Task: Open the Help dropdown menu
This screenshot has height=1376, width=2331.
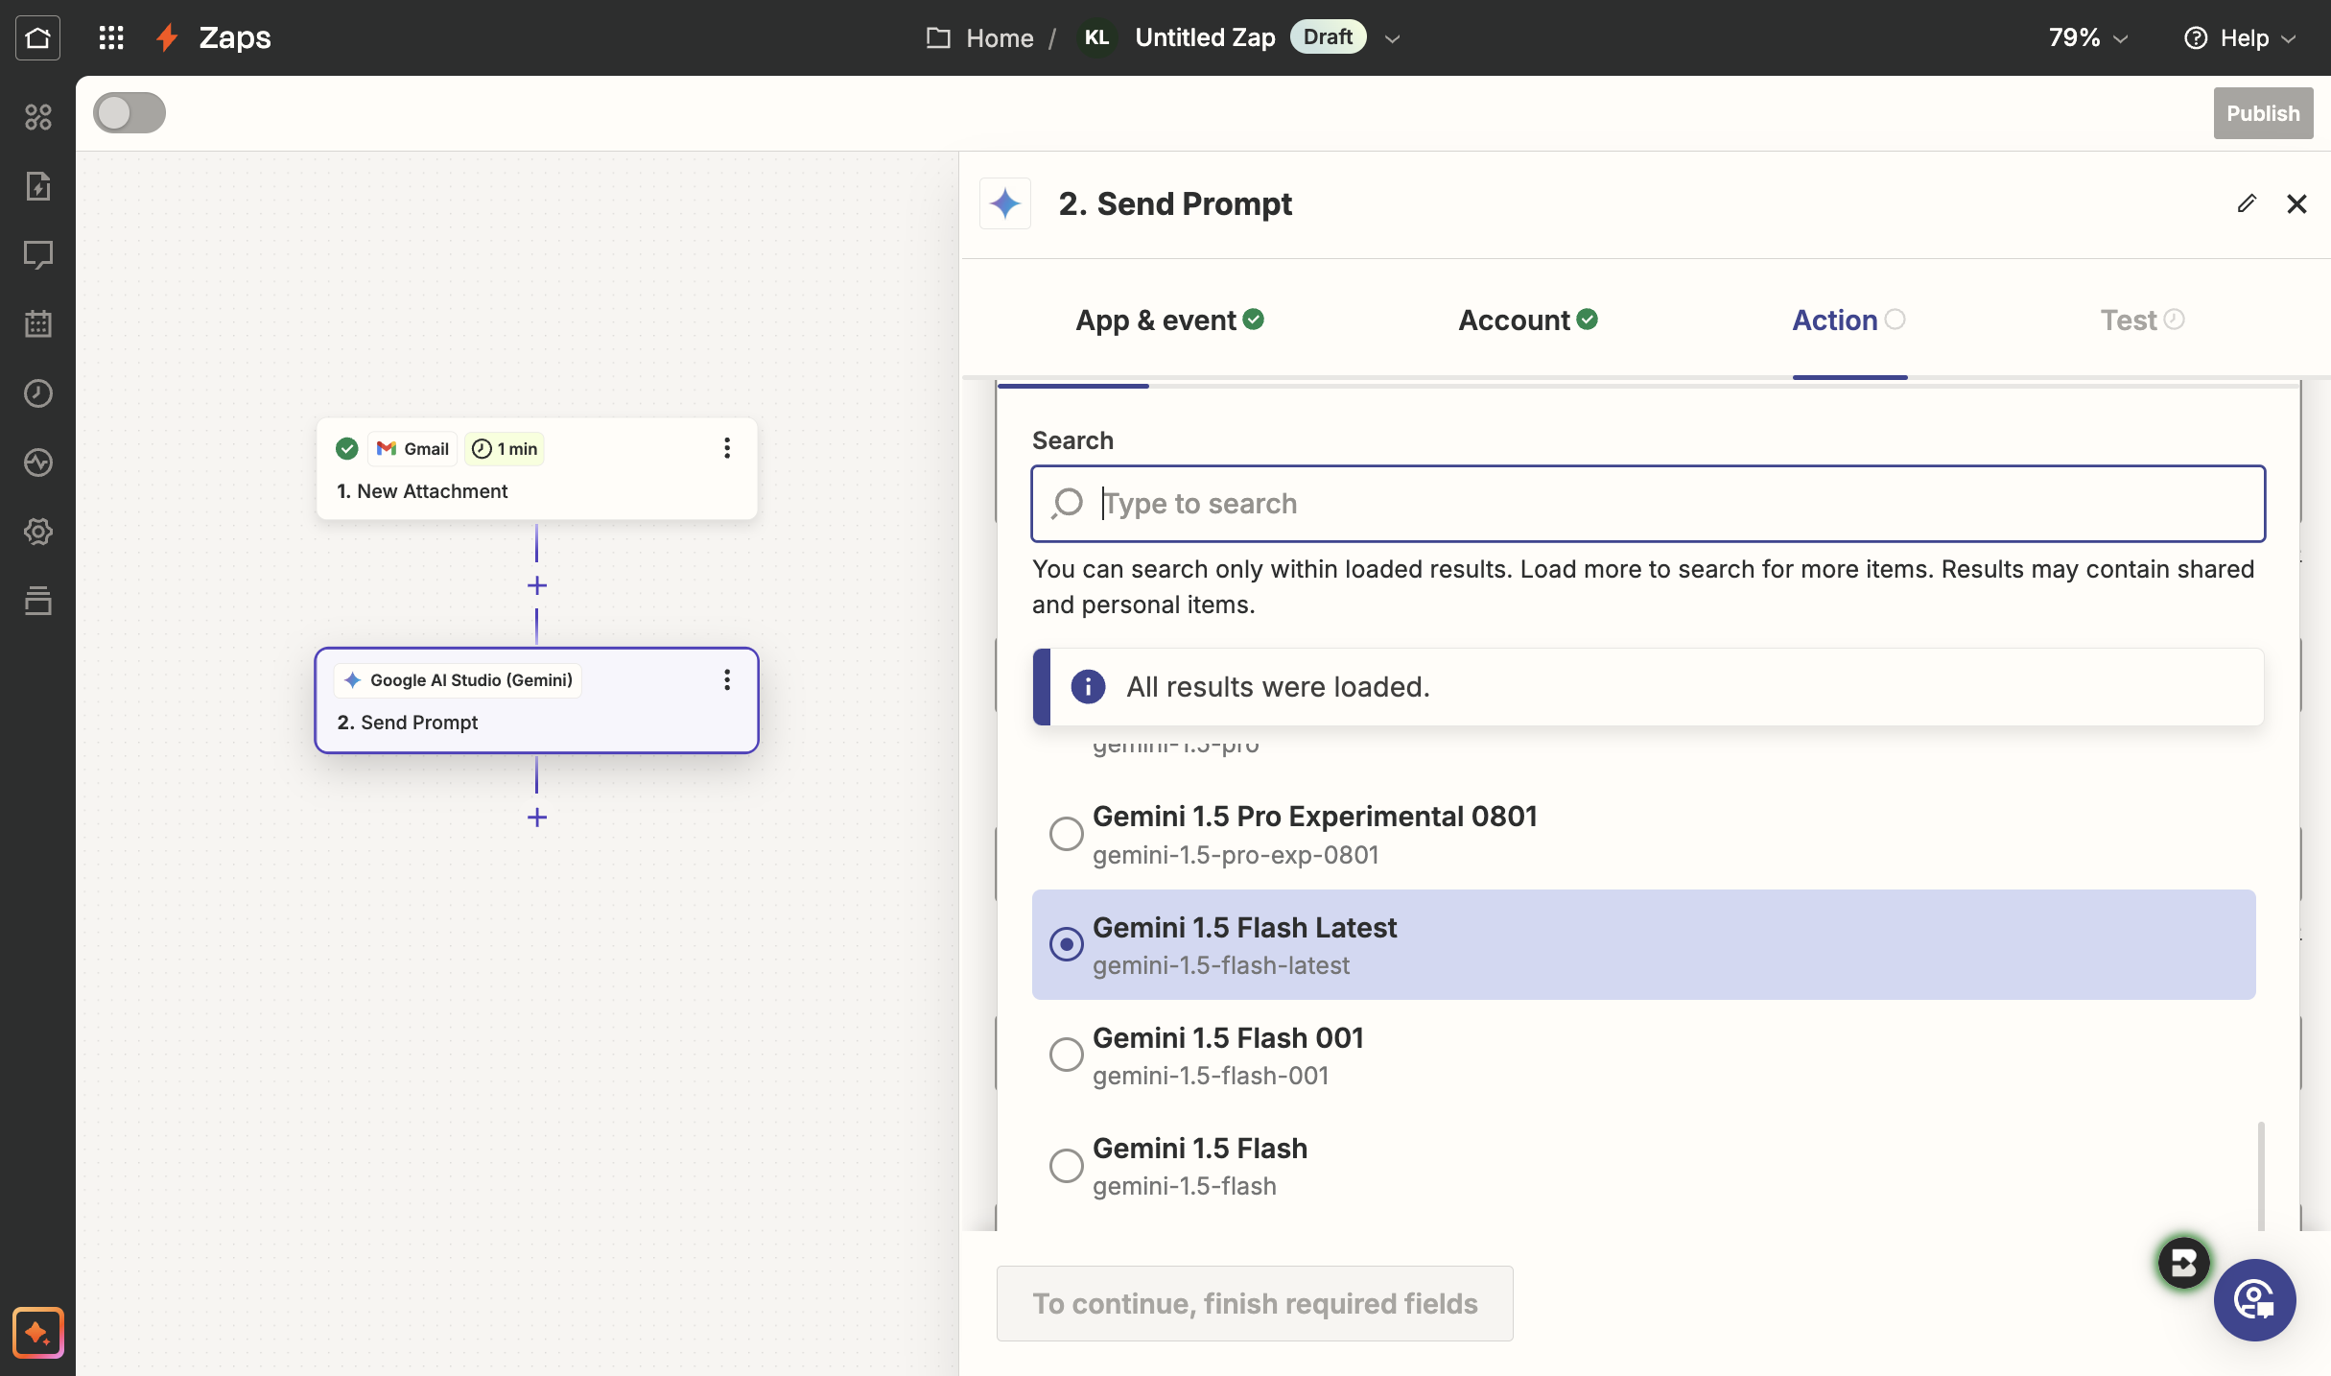Action: 2241,38
